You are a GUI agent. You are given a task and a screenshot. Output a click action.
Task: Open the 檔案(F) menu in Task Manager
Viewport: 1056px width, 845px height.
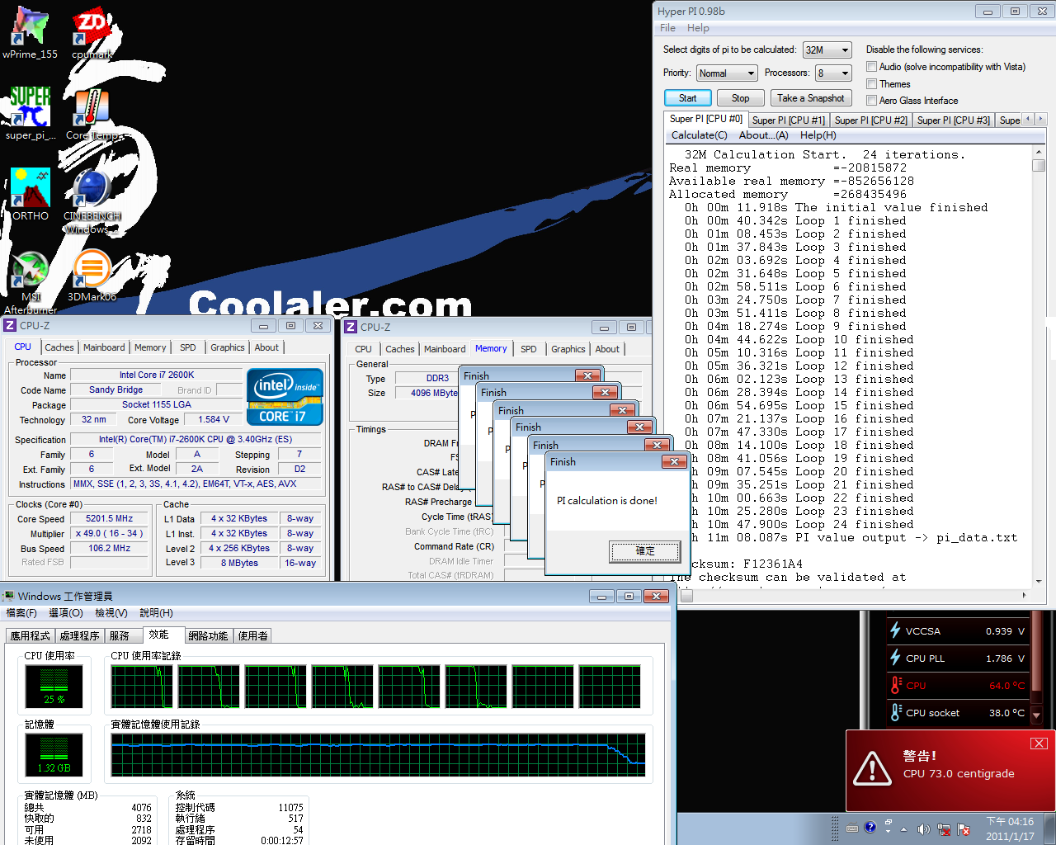click(x=21, y=613)
